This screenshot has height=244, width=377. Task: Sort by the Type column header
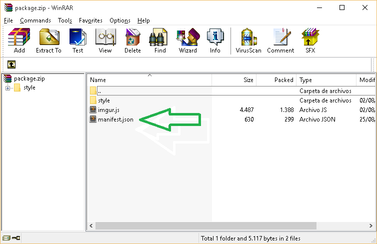(326, 80)
